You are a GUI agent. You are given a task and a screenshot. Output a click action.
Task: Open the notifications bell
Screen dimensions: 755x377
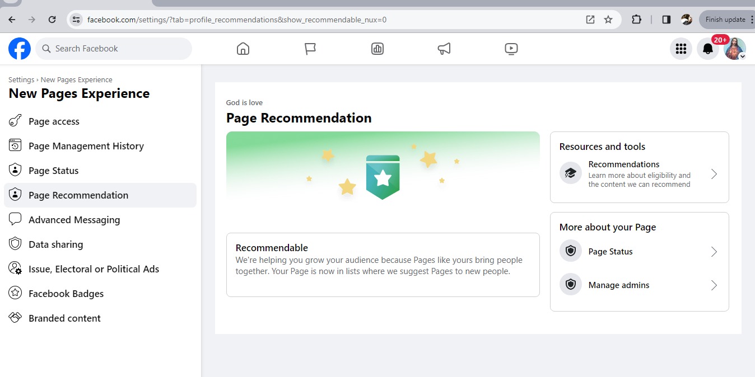pyautogui.click(x=708, y=49)
